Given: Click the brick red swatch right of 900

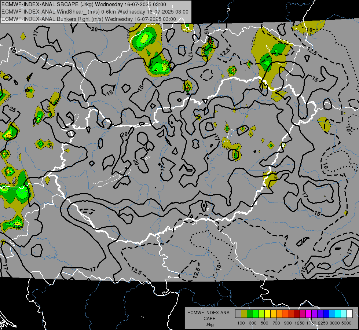Looking at the screenshot, I should tap(291, 314).
